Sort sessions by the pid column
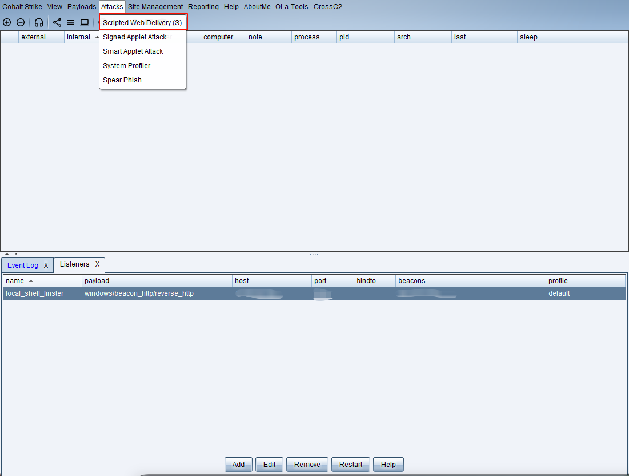Screen dimensions: 629x476 point(366,37)
